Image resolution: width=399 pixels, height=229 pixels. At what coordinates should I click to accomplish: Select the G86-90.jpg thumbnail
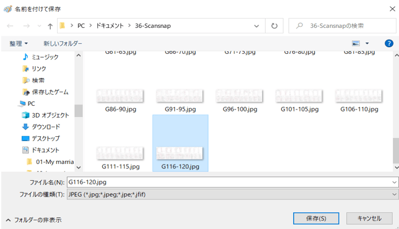pyautogui.click(x=120, y=96)
